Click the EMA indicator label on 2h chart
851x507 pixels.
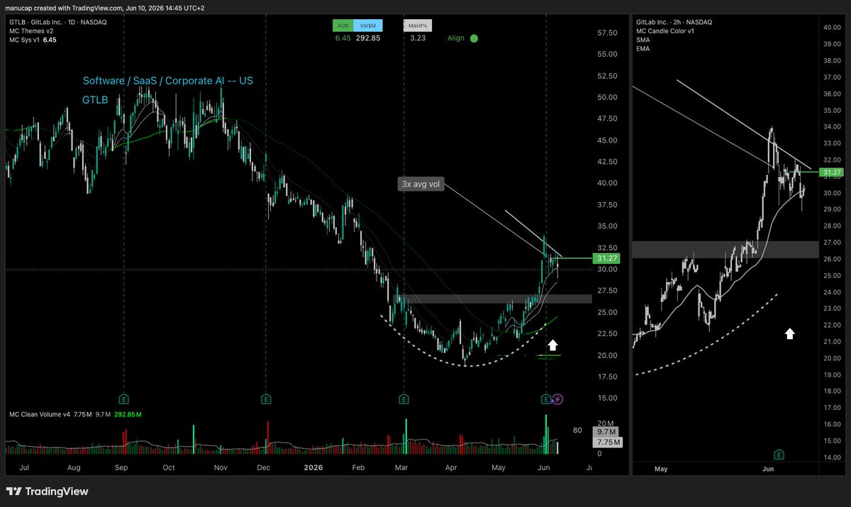pyautogui.click(x=643, y=49)
